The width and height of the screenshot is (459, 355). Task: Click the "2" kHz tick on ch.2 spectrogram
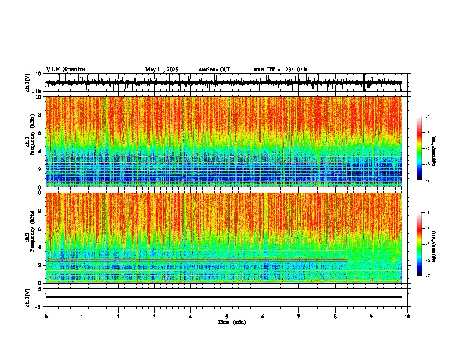pos(40,265)
